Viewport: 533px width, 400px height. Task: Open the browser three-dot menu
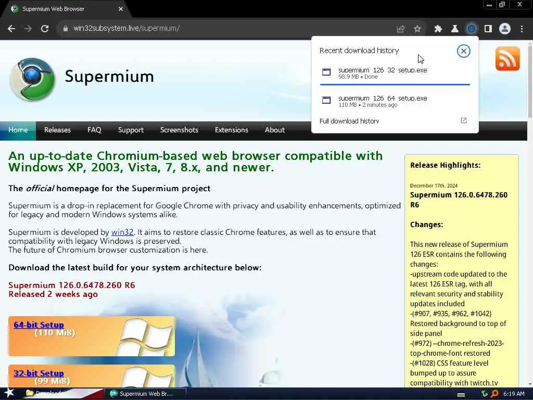[522, 29]
